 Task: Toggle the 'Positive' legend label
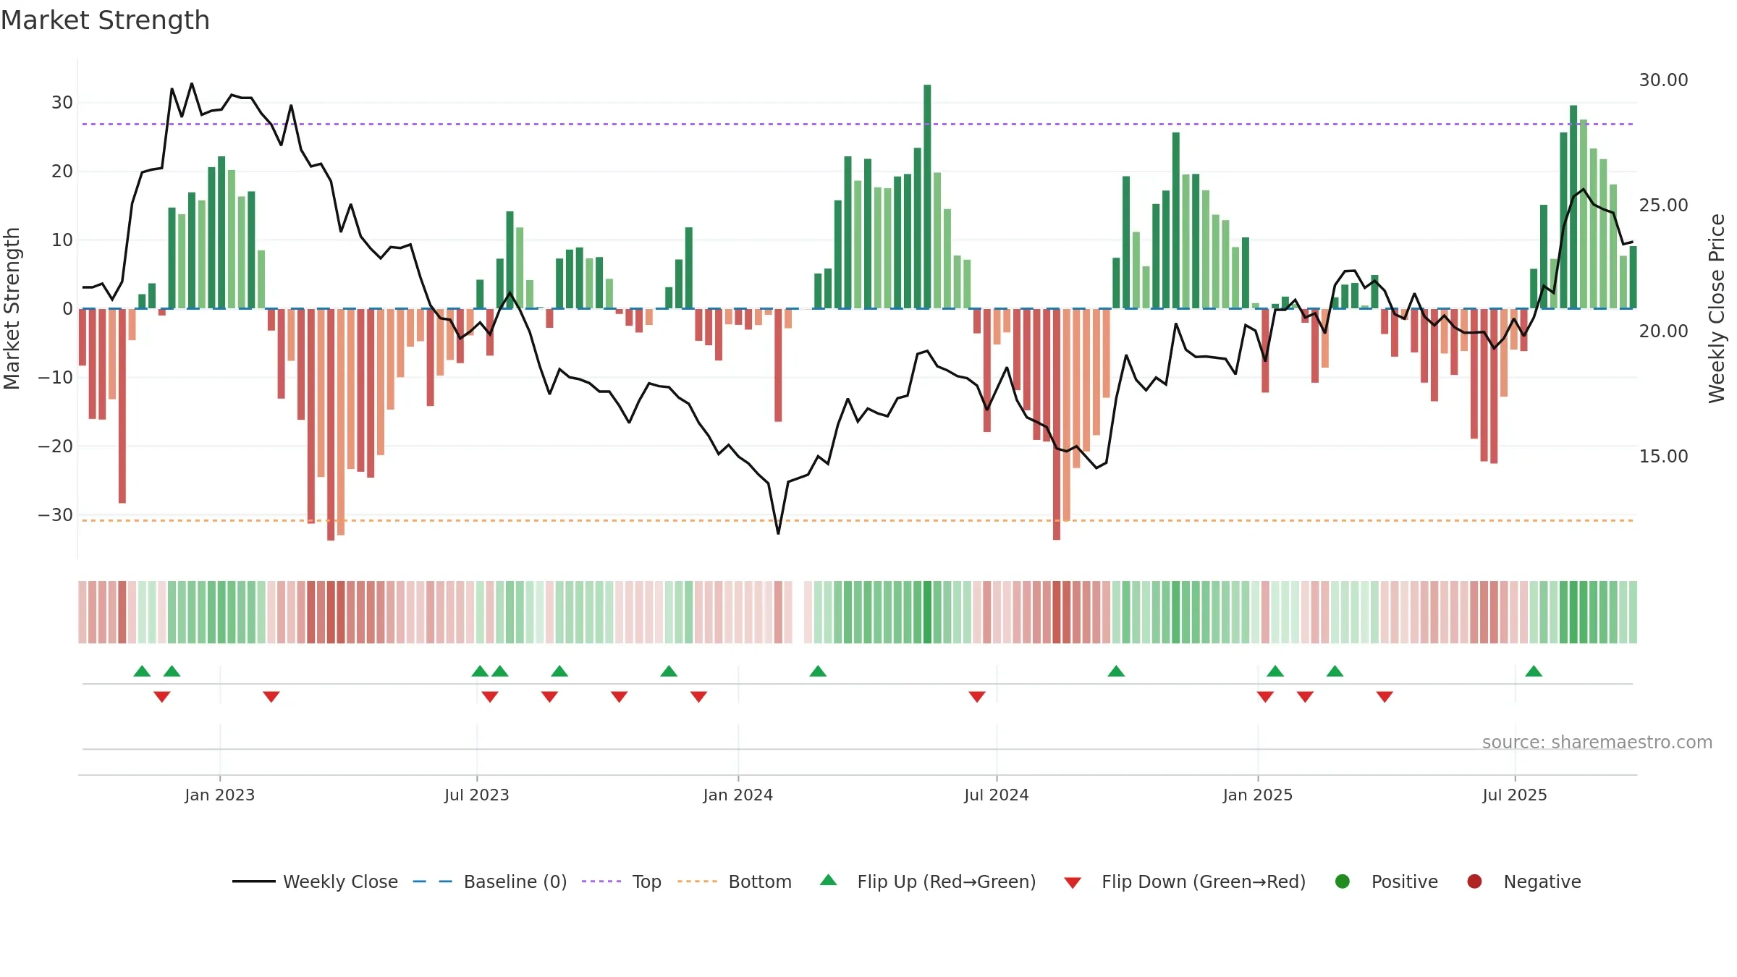pyautogui.click(x=1405, y=881)
